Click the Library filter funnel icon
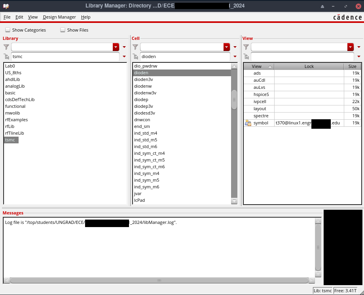Viewport: 364px width, 295px height. click(x=6, y=47)
